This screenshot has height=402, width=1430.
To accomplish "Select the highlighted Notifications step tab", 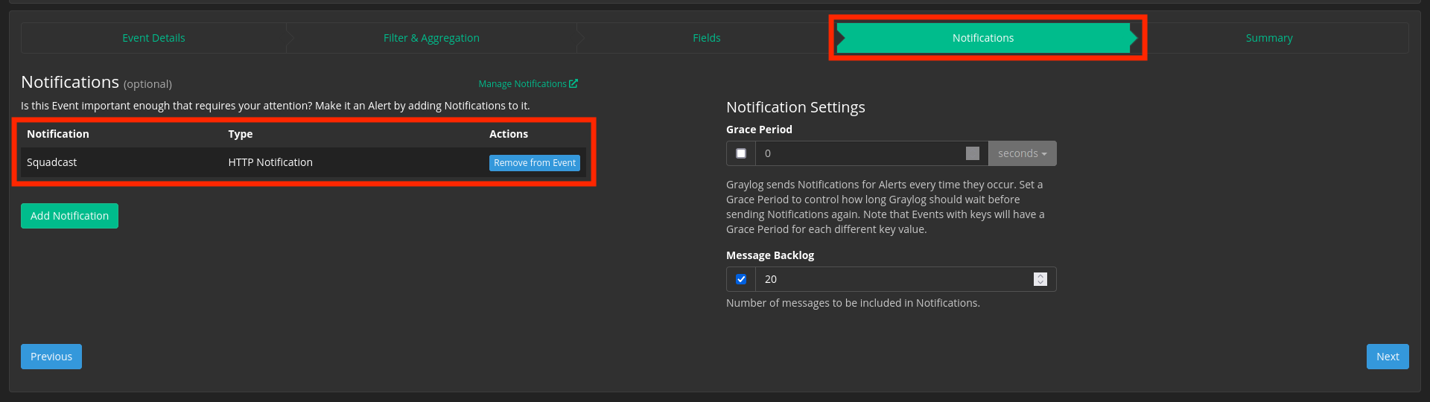I will [x=983, y=38].
